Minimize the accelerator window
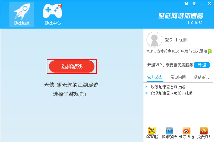 [x=202, y=4]
